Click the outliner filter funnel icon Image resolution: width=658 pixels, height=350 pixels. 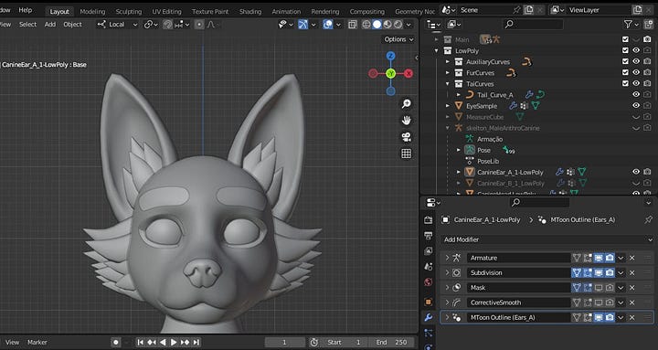click(x=628, y=25)
